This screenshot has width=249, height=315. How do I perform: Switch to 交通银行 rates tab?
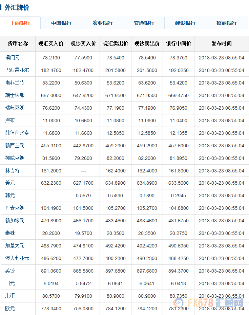click(144, 23)
